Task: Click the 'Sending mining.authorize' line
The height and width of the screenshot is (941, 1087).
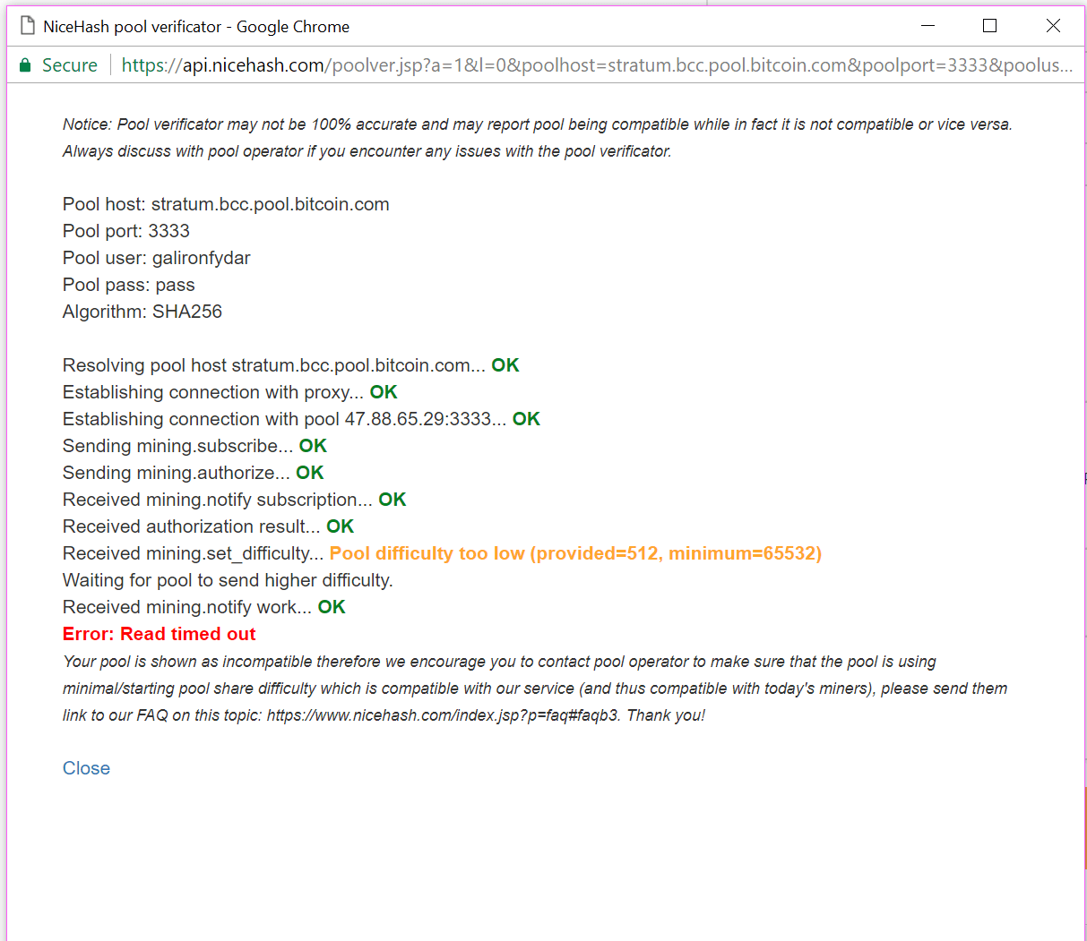Action: click(x=194, y=473)
